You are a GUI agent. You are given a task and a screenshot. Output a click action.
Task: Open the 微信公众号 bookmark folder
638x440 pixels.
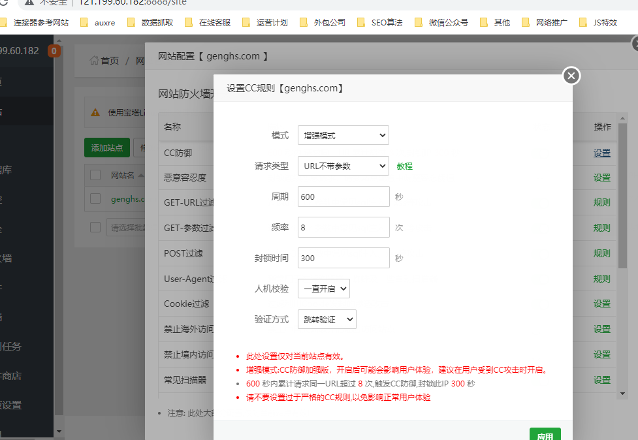441,23
